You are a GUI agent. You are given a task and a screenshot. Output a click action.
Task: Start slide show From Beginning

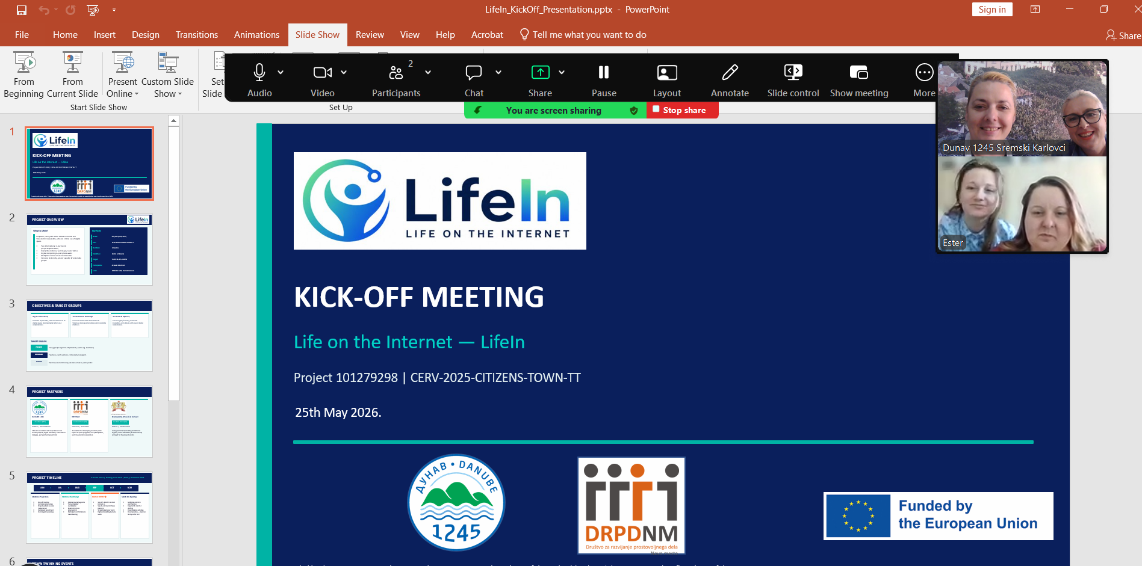coord(24,75)
